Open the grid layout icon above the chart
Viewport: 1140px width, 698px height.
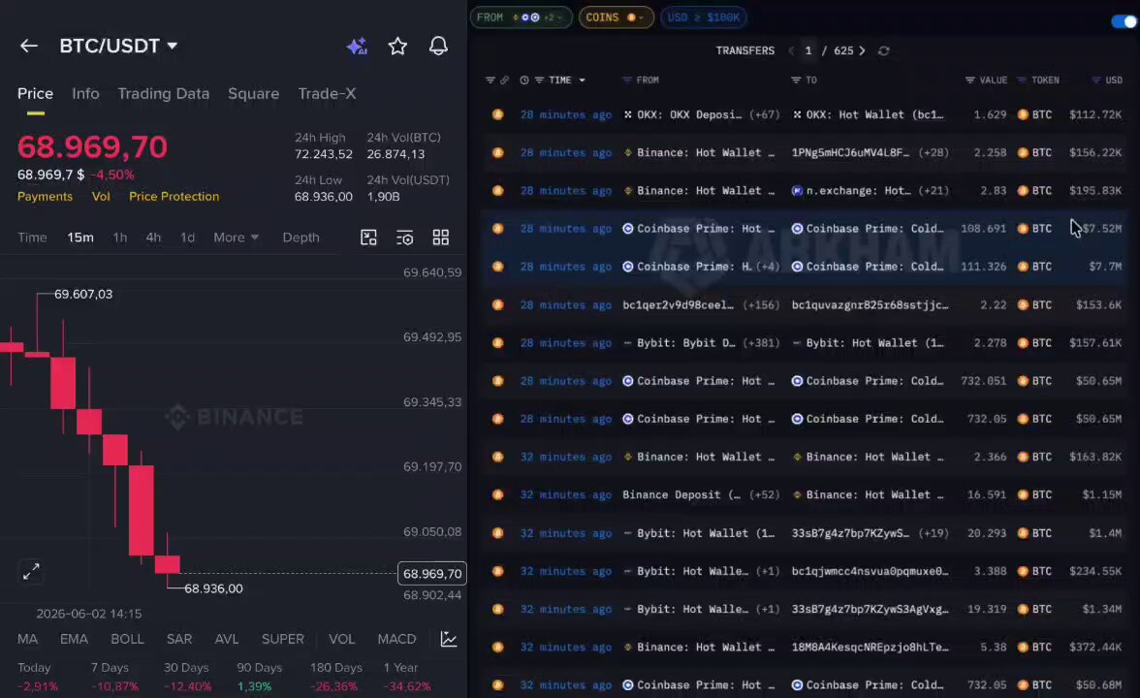tap(440, 238)
